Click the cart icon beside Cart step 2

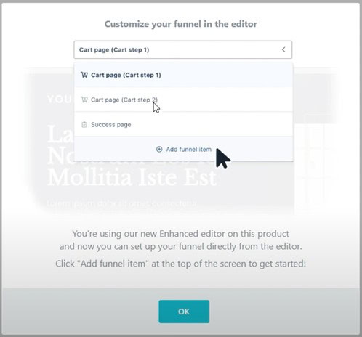84,100
